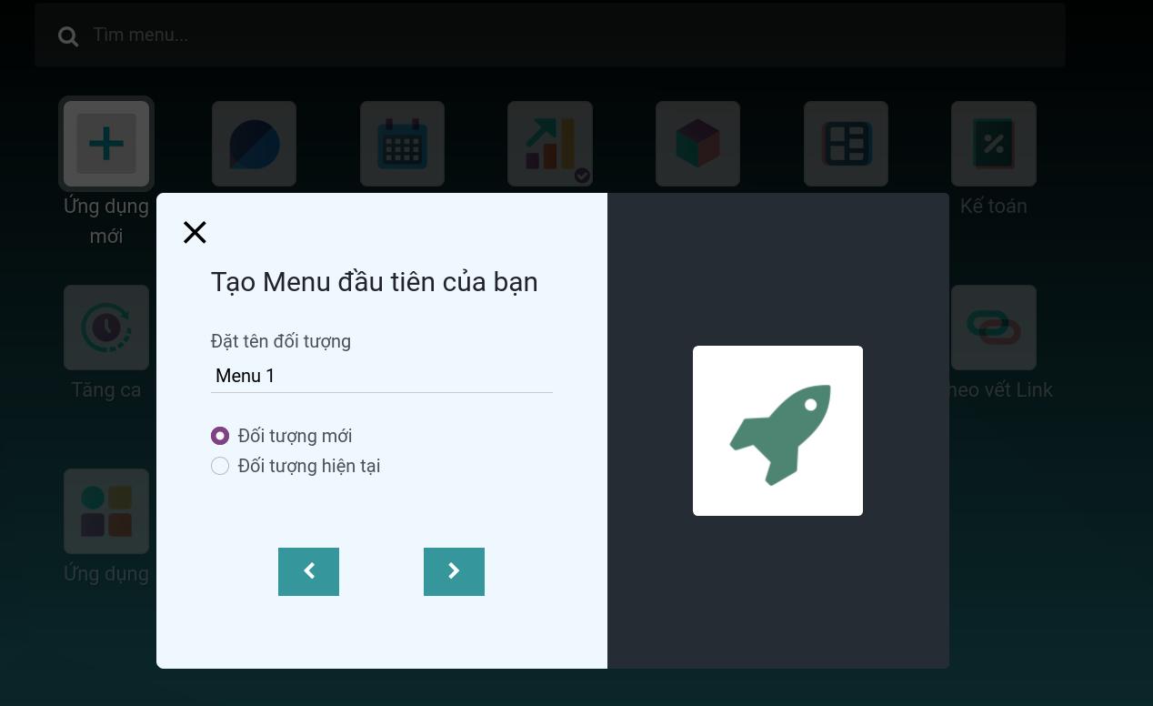1153x706 pixels.
Task: Focus the Tìm menu search box
Action: 550,35
